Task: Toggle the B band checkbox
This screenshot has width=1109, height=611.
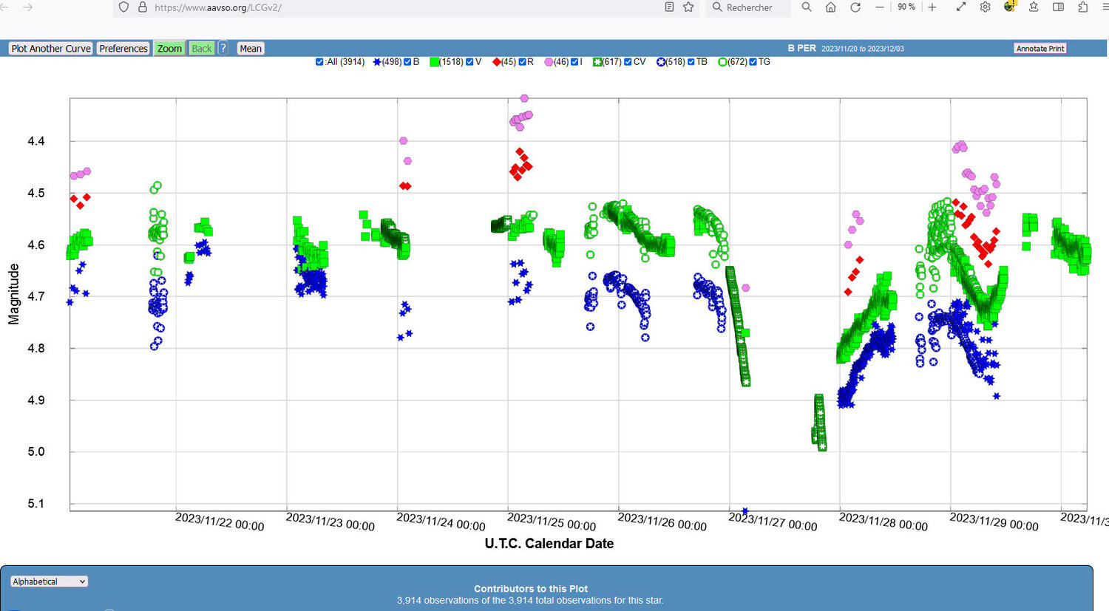Action: (x=407, y=62)
